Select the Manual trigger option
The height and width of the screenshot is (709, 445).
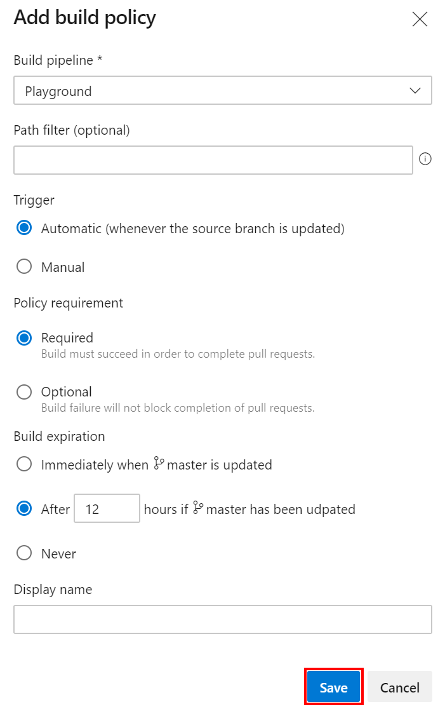pos(23,266)
